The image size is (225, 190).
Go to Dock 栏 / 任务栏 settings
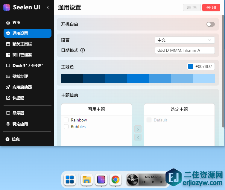[28, 66]
